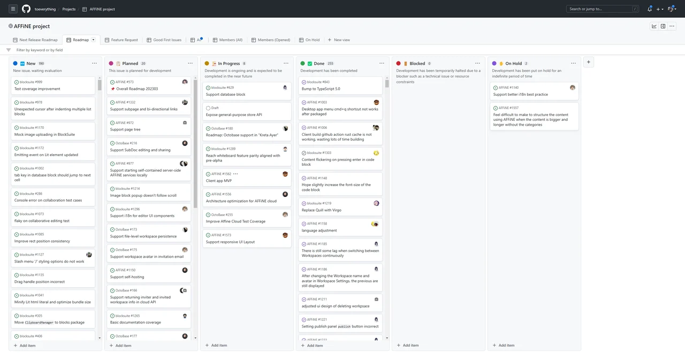Open the Planned column options menu

click(190, 63)
